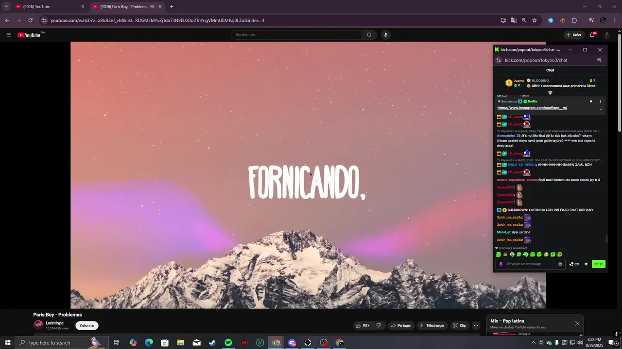The width and height of the screenshot is (622, 349).
Task: Open volume control in system tray
Action: pos(580,343)
